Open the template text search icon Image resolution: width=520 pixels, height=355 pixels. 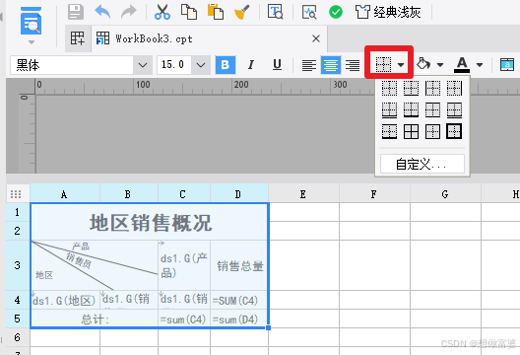275,12
